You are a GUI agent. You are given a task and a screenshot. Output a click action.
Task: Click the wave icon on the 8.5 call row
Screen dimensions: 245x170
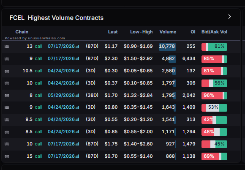[x=7, y=132]
